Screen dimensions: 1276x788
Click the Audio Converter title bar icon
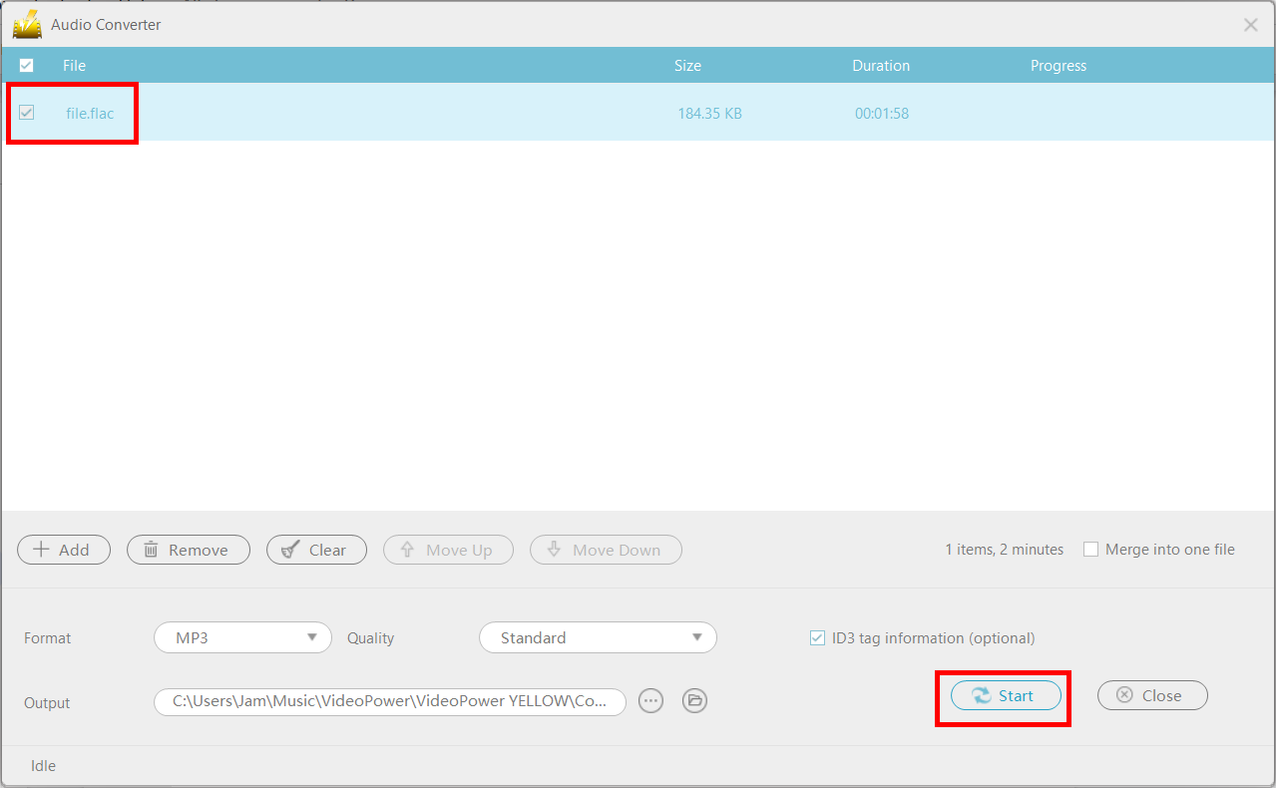(x=26, y=24)
